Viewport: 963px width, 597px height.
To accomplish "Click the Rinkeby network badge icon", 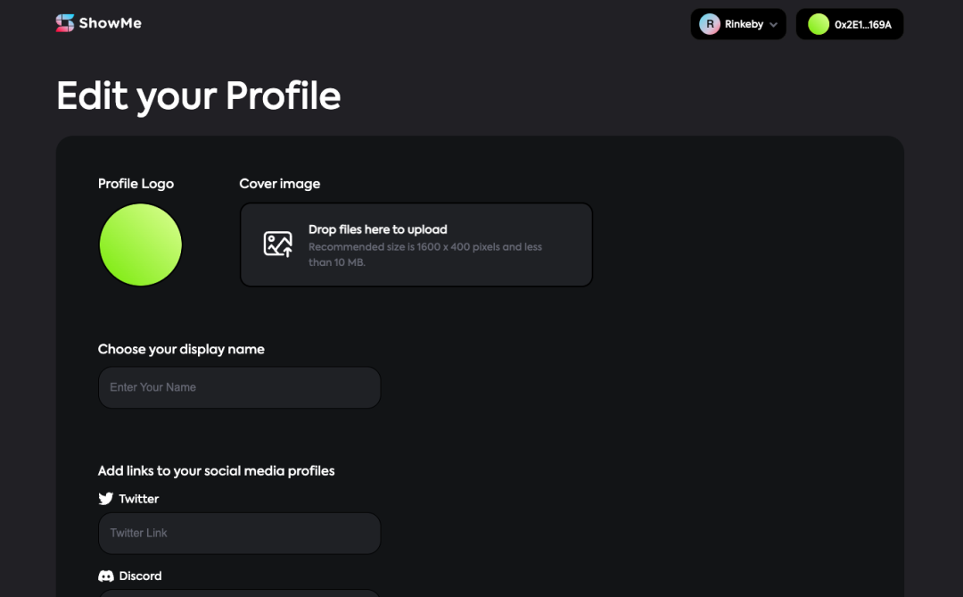I will (x=712, y=24).
